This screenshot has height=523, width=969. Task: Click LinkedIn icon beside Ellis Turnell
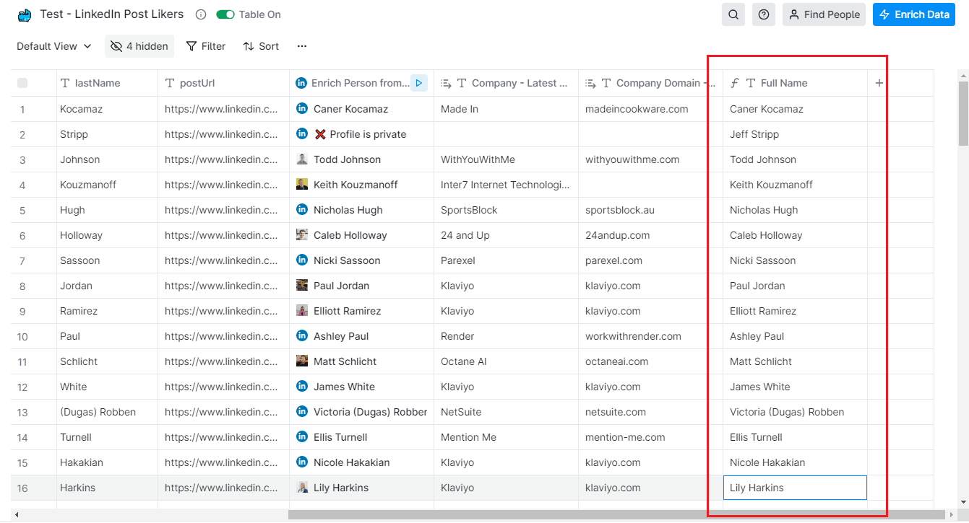click(302, 437)
